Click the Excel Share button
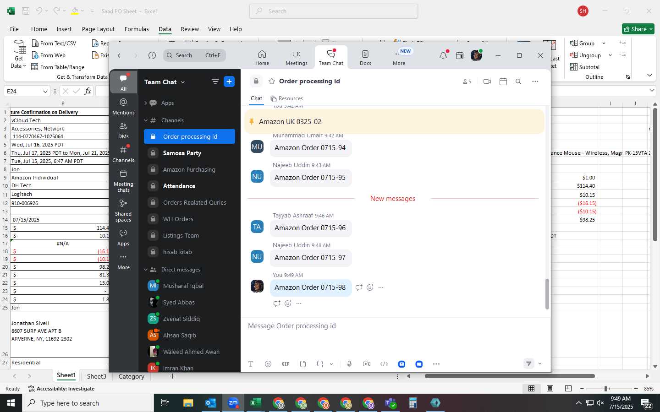The height and width of the screenshot is (412, 660). pos(638,29)
